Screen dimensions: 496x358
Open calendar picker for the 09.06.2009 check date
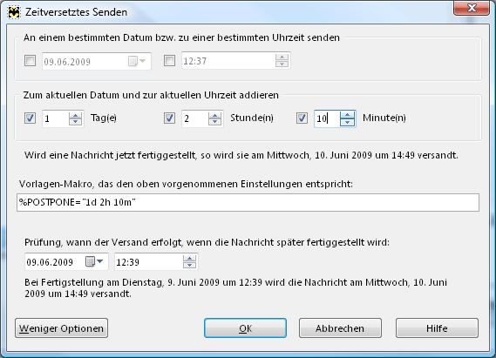tap(90, 261)
